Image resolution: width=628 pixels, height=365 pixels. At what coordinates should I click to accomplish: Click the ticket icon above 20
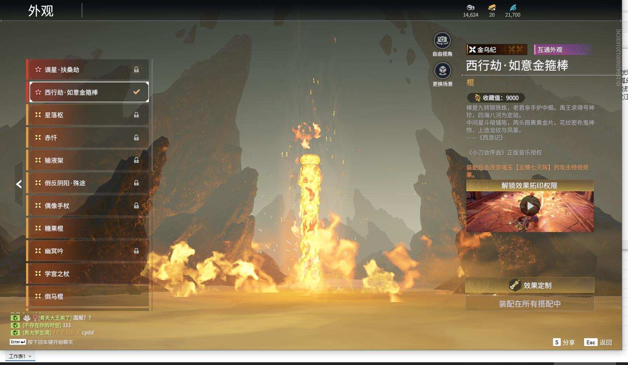(492, 7)
